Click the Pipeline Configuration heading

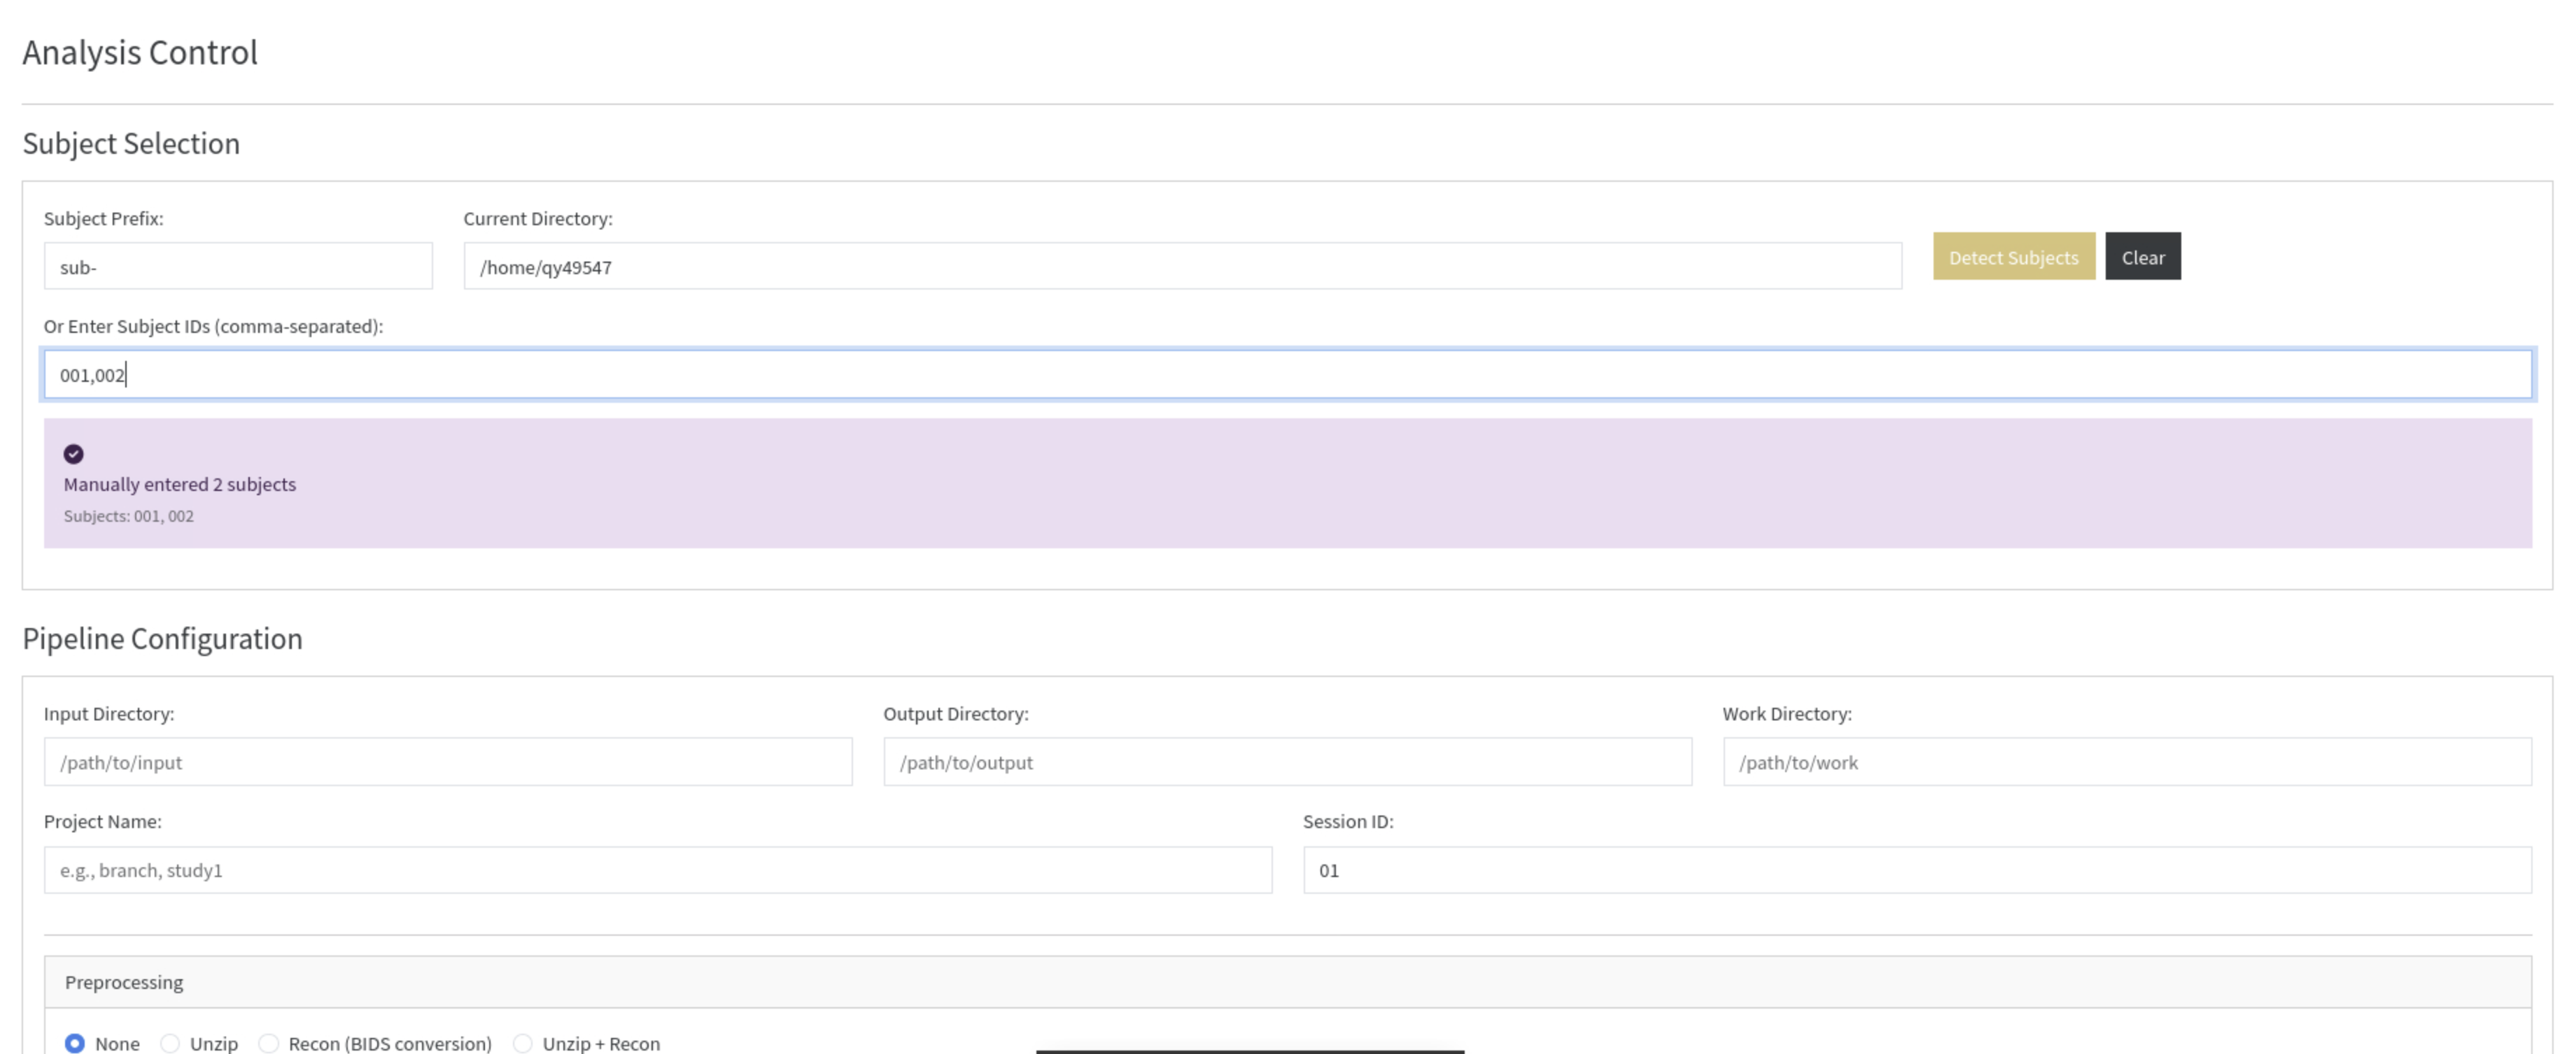(x=162, y=639)
